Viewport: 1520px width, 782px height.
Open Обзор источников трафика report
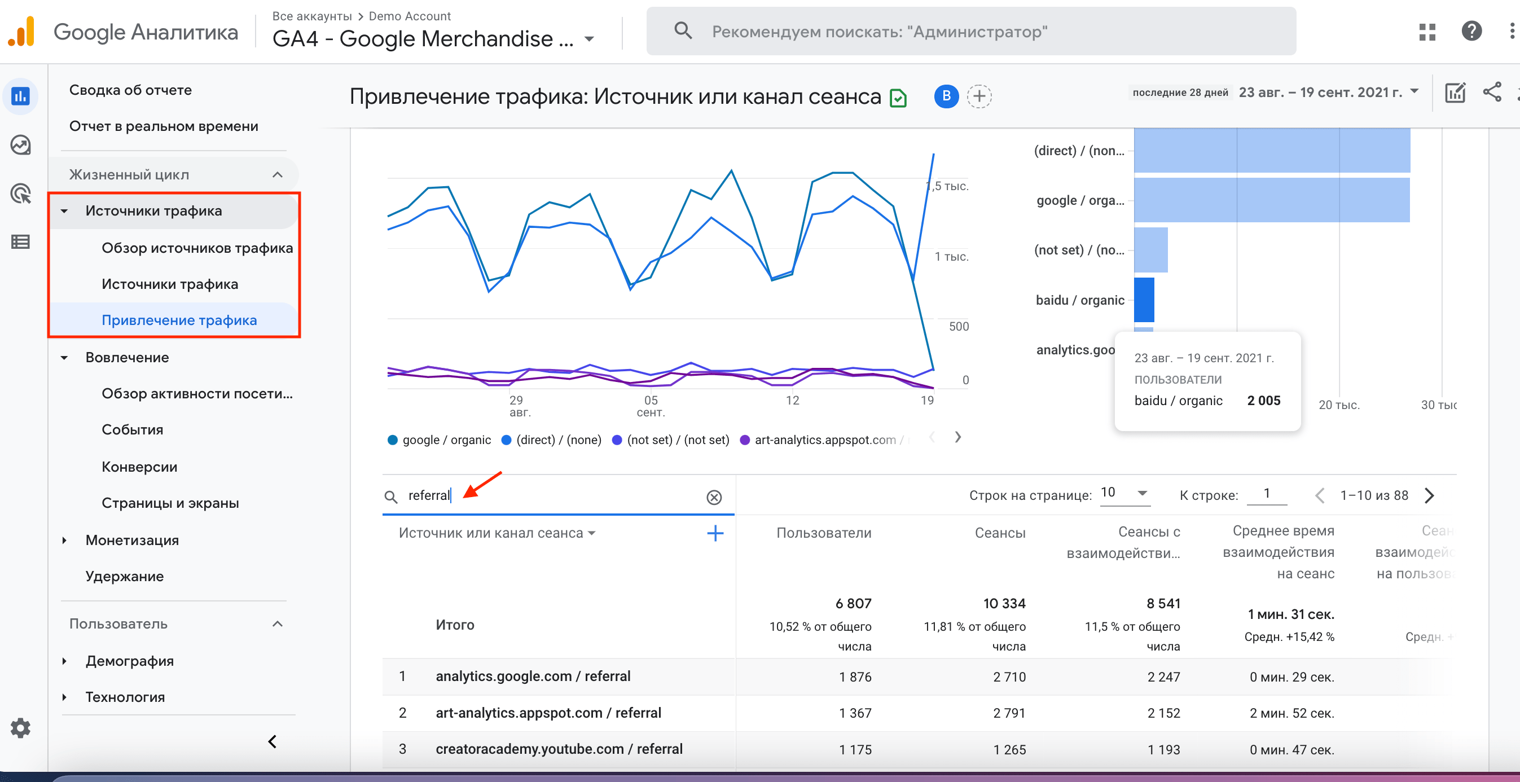click(x=197, y=248)
